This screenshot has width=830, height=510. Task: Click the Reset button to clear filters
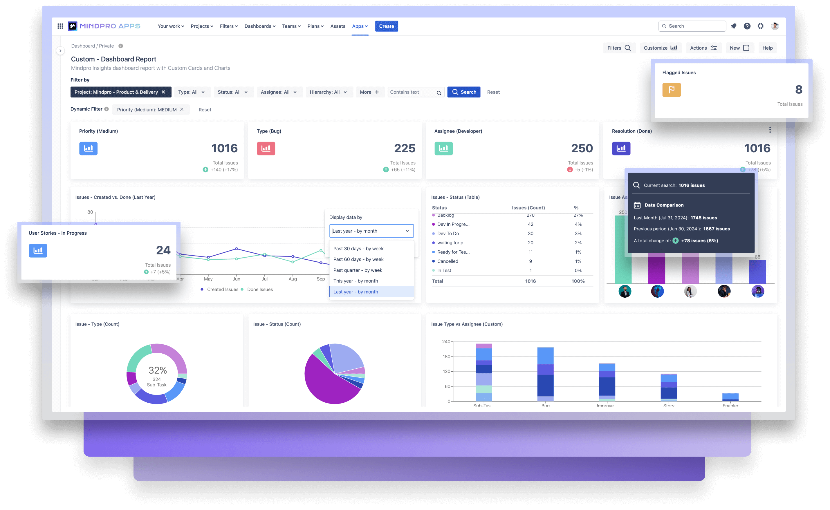pyautogui.click(x=494, y=92)
